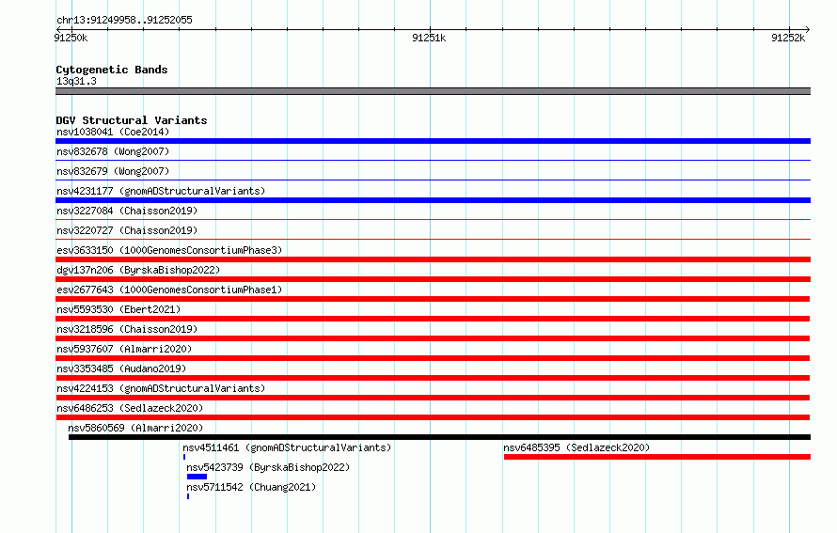Select the thin red nsv3220727 line

pos(433,239)
